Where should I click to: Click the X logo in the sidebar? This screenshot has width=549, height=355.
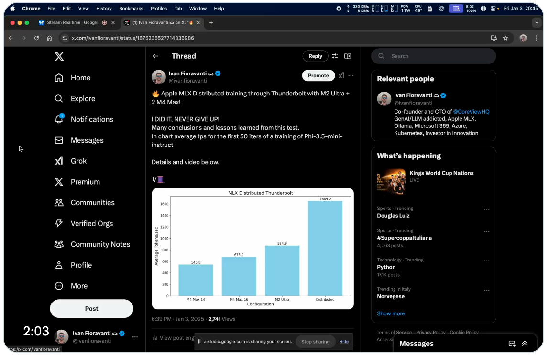pyautogui.click(x=59, y=57)
